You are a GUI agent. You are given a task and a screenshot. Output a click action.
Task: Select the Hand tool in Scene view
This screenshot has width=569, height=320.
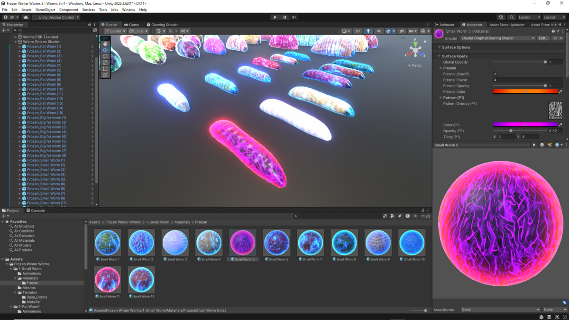click(105, 44)
